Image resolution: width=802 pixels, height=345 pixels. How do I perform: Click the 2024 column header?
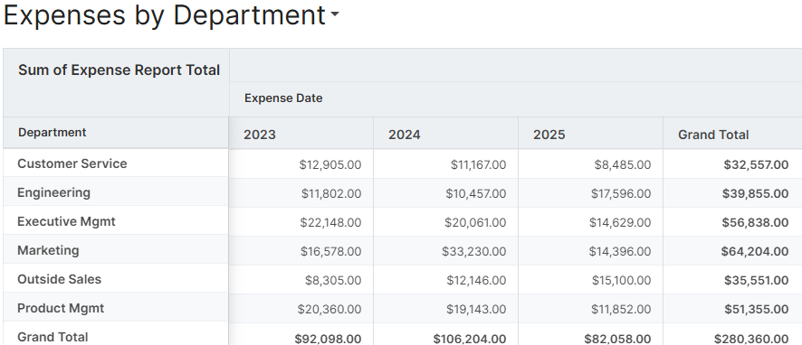pyautogui.click(x=446, y=135)
